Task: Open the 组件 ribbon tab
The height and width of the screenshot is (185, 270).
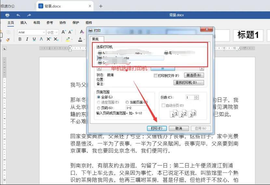Action: point(89,22)
